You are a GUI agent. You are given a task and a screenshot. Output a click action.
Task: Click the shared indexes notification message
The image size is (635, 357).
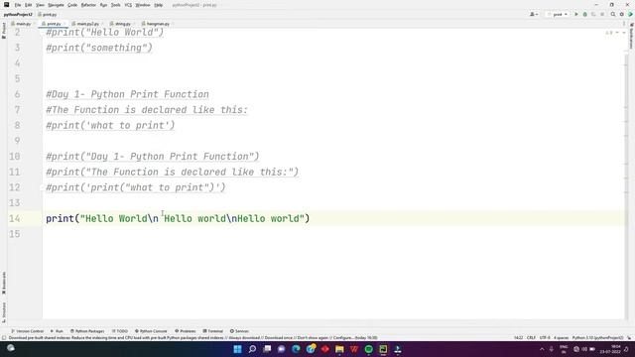[x=192, y=337]
